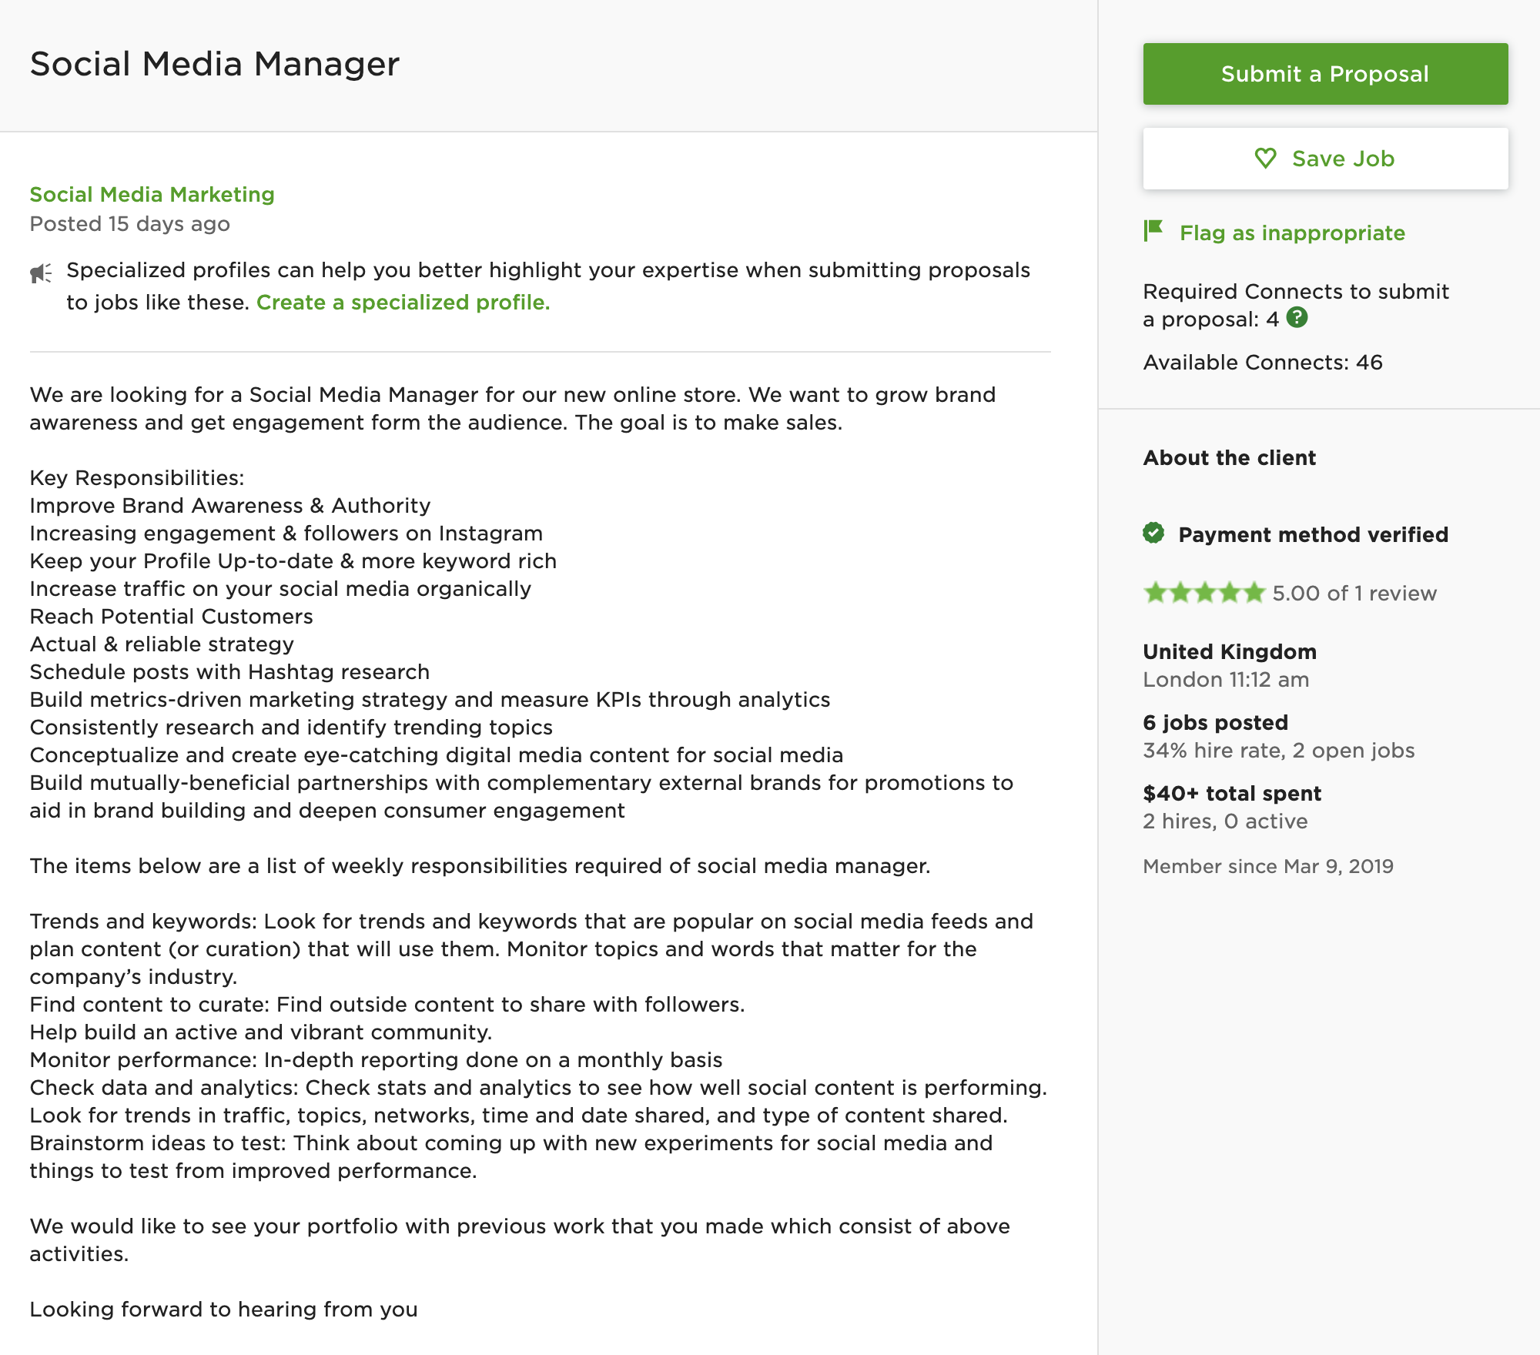Viewport: 1540px width, 1355px height.
Task: Follow the Create a specialized profile link
Action: [403, 302]
